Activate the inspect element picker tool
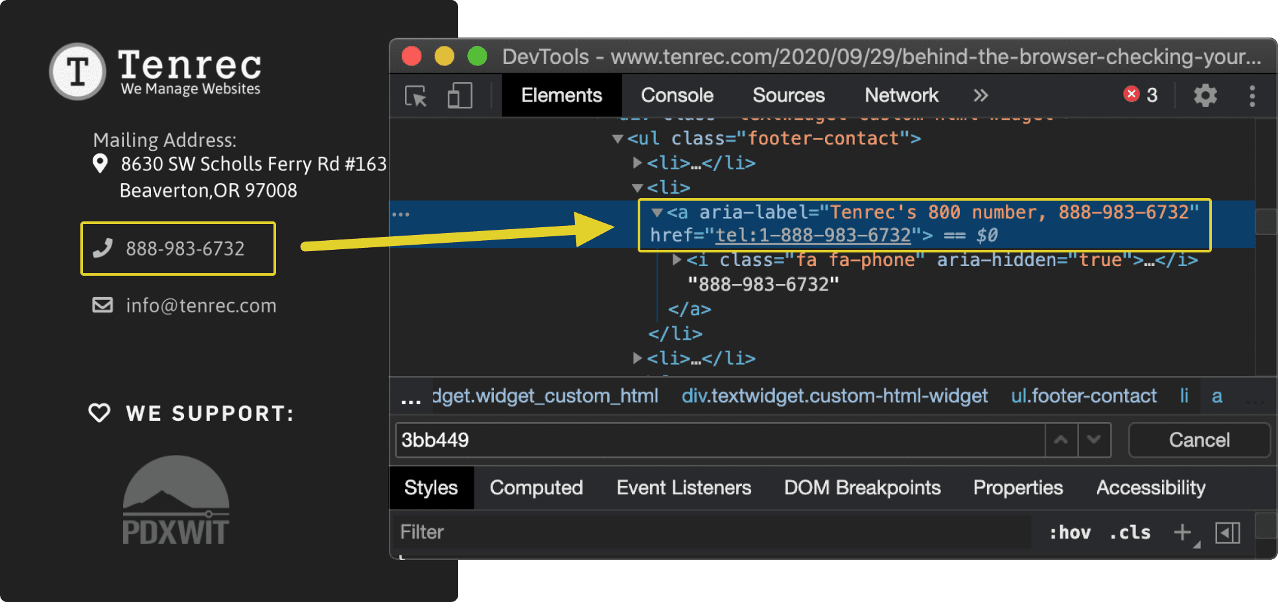 (x=415, y=96)
